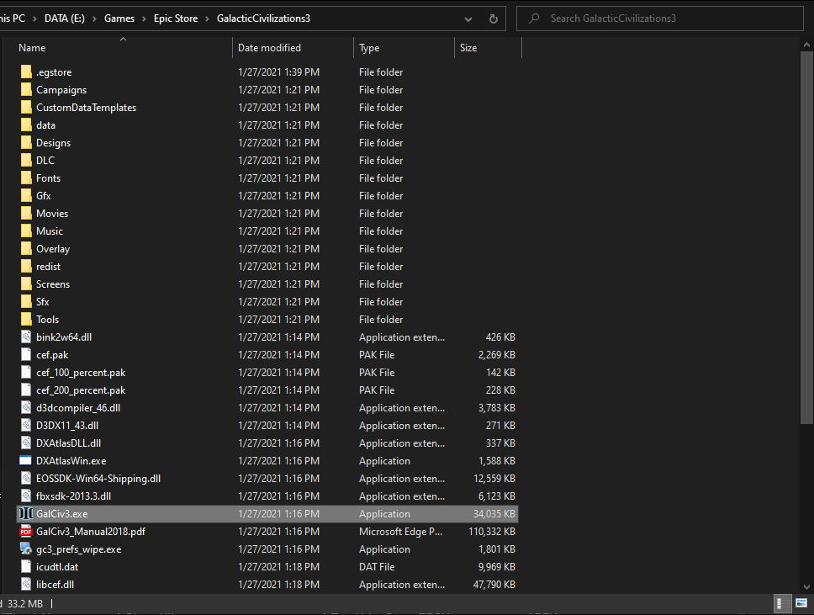Select the redist folder name
814x615 pixels.
point(48,267)
